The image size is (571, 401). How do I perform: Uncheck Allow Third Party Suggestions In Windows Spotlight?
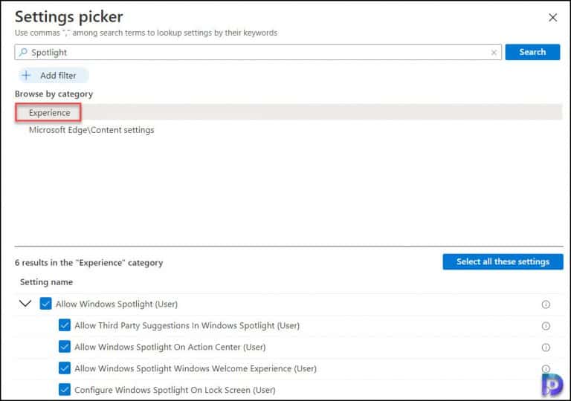pos(65,325)
